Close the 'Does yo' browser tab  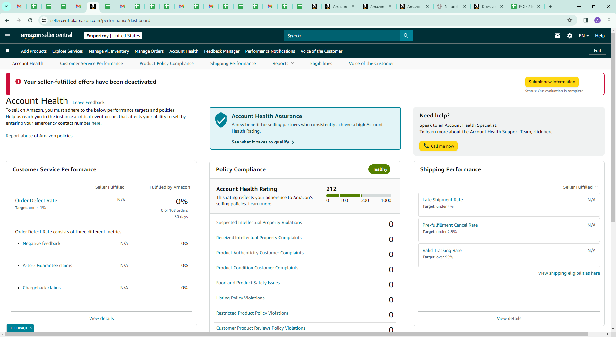pos(502,6)
